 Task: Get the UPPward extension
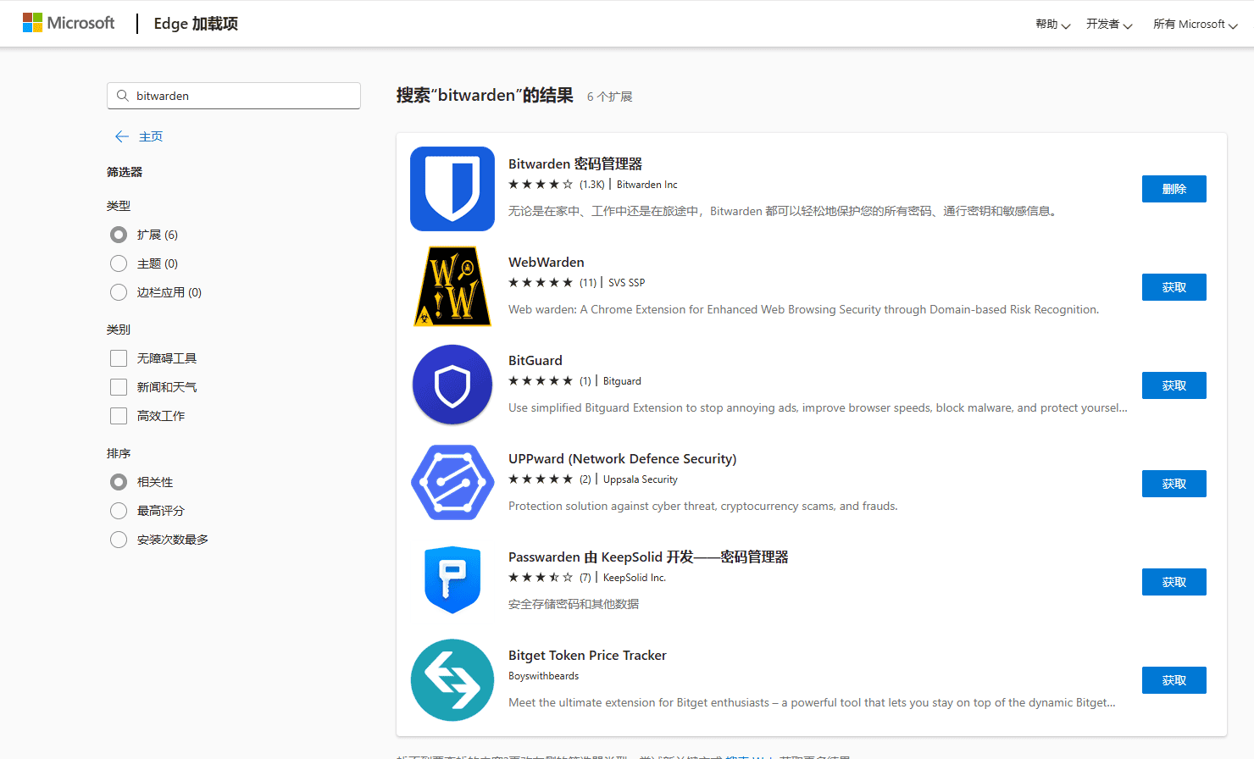point(1174,484)
